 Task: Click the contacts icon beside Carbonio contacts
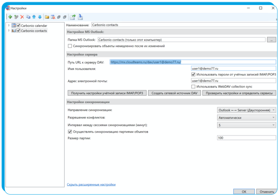click(x=13, y=31)
